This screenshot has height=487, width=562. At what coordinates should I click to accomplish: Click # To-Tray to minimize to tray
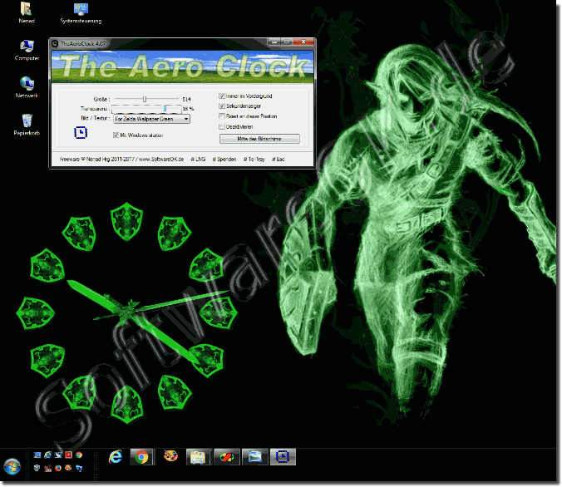[x=254, y=159]
